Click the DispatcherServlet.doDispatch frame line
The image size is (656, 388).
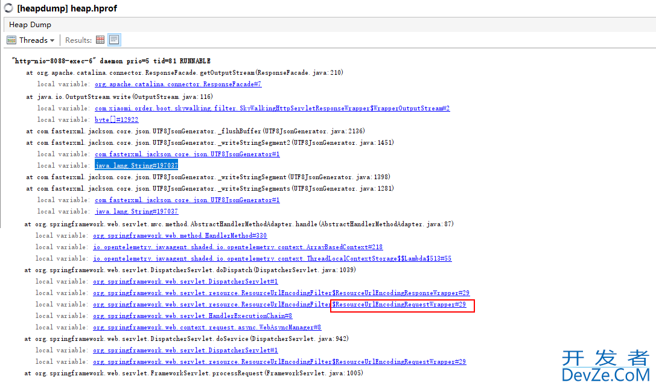point(190,270)
